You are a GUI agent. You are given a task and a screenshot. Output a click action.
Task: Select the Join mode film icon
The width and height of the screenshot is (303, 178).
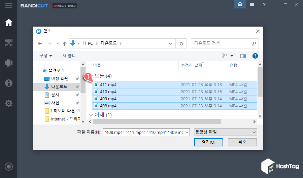9,63
